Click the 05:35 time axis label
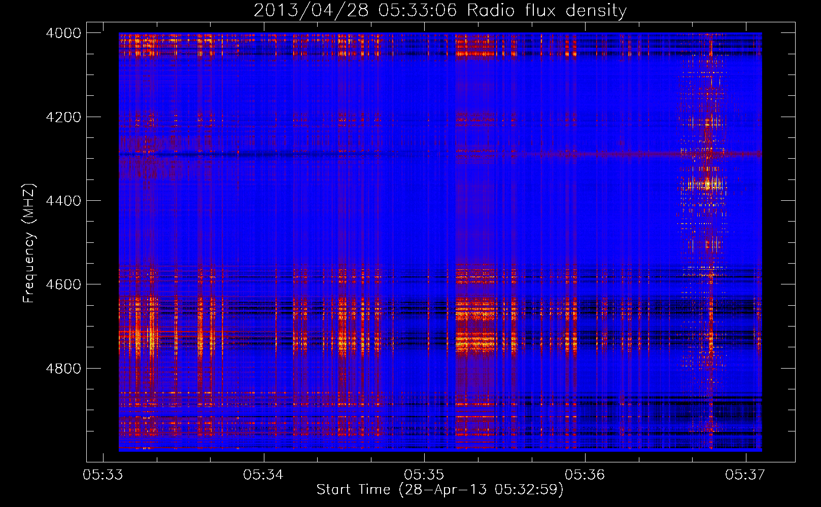Image resolution: width=821 pixels, height=507 pixels. point(424,475)
